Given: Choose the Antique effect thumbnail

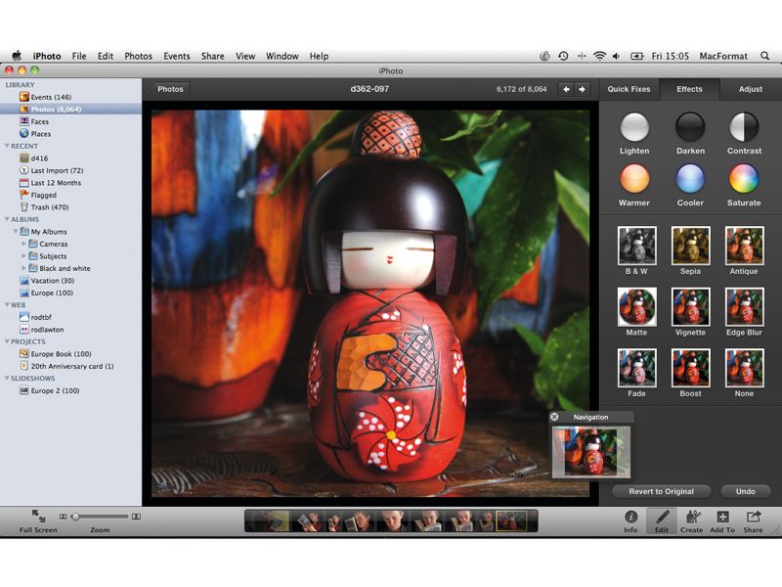Looking at the screenshot, I should [x=744, y=246].
